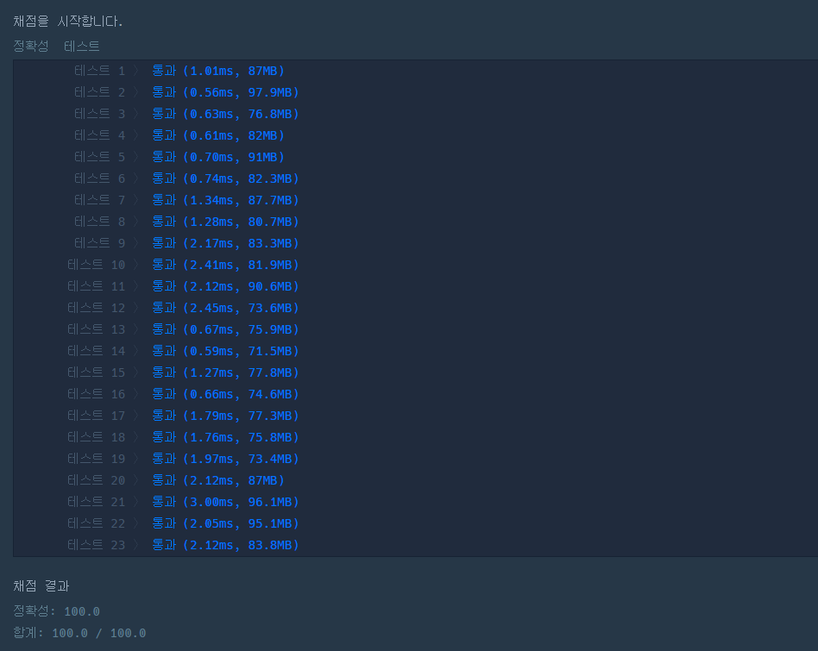Click the '정확성: 100.0' score line
This screenshot has width=818, height=651.
(x=56, y=610)
